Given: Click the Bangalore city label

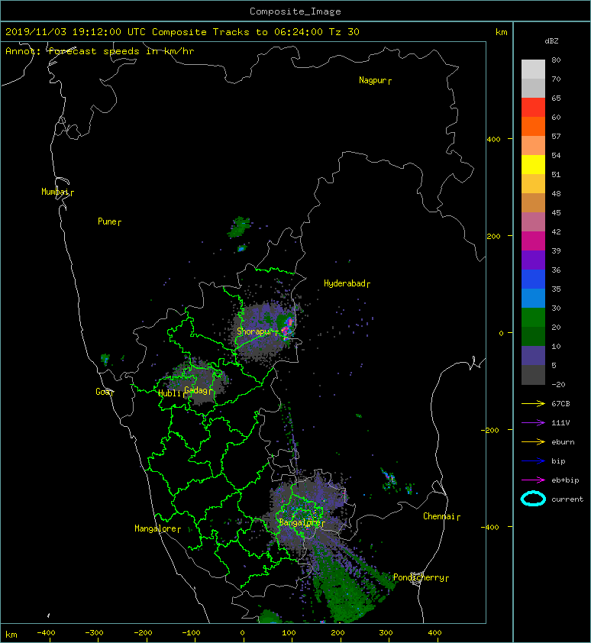Looking at the screenshot, I should tap(299, 522).
